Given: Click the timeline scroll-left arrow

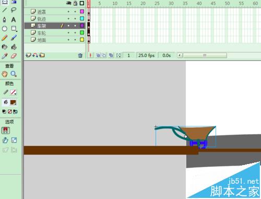Looking at the screenshot, I should [x=180, y=55].
